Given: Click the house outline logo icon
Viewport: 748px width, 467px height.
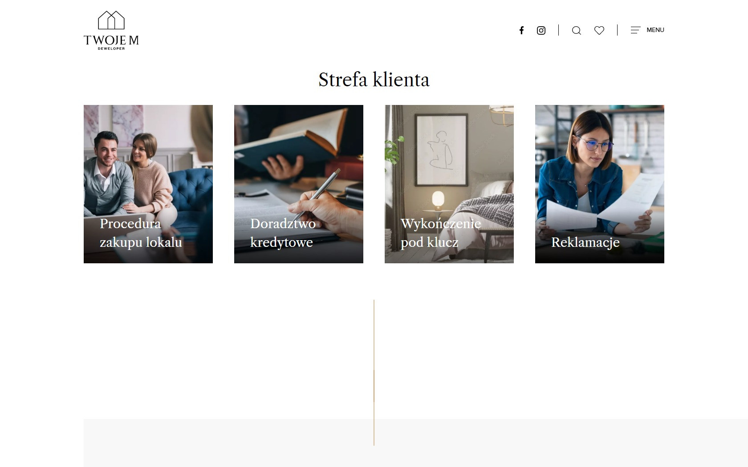Looking at the screenshot, I should (111, 20).
